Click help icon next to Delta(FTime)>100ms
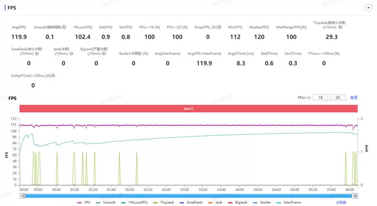Image resolution: width=377 pixels, height=206 pixels. [x=53, y=75]
